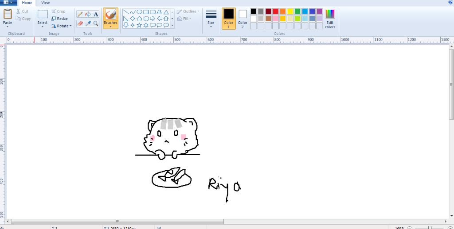Image resolution: width=454 pixels, height=229 pixels.
Task: Click the zoom slider handle in status bar
Action: pos(430,228)
